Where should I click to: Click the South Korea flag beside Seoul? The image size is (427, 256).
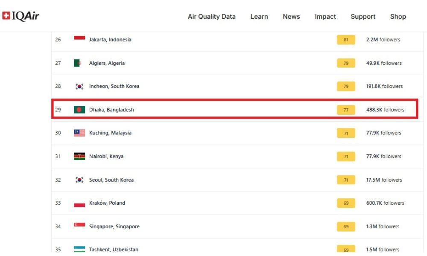(79, 180)
